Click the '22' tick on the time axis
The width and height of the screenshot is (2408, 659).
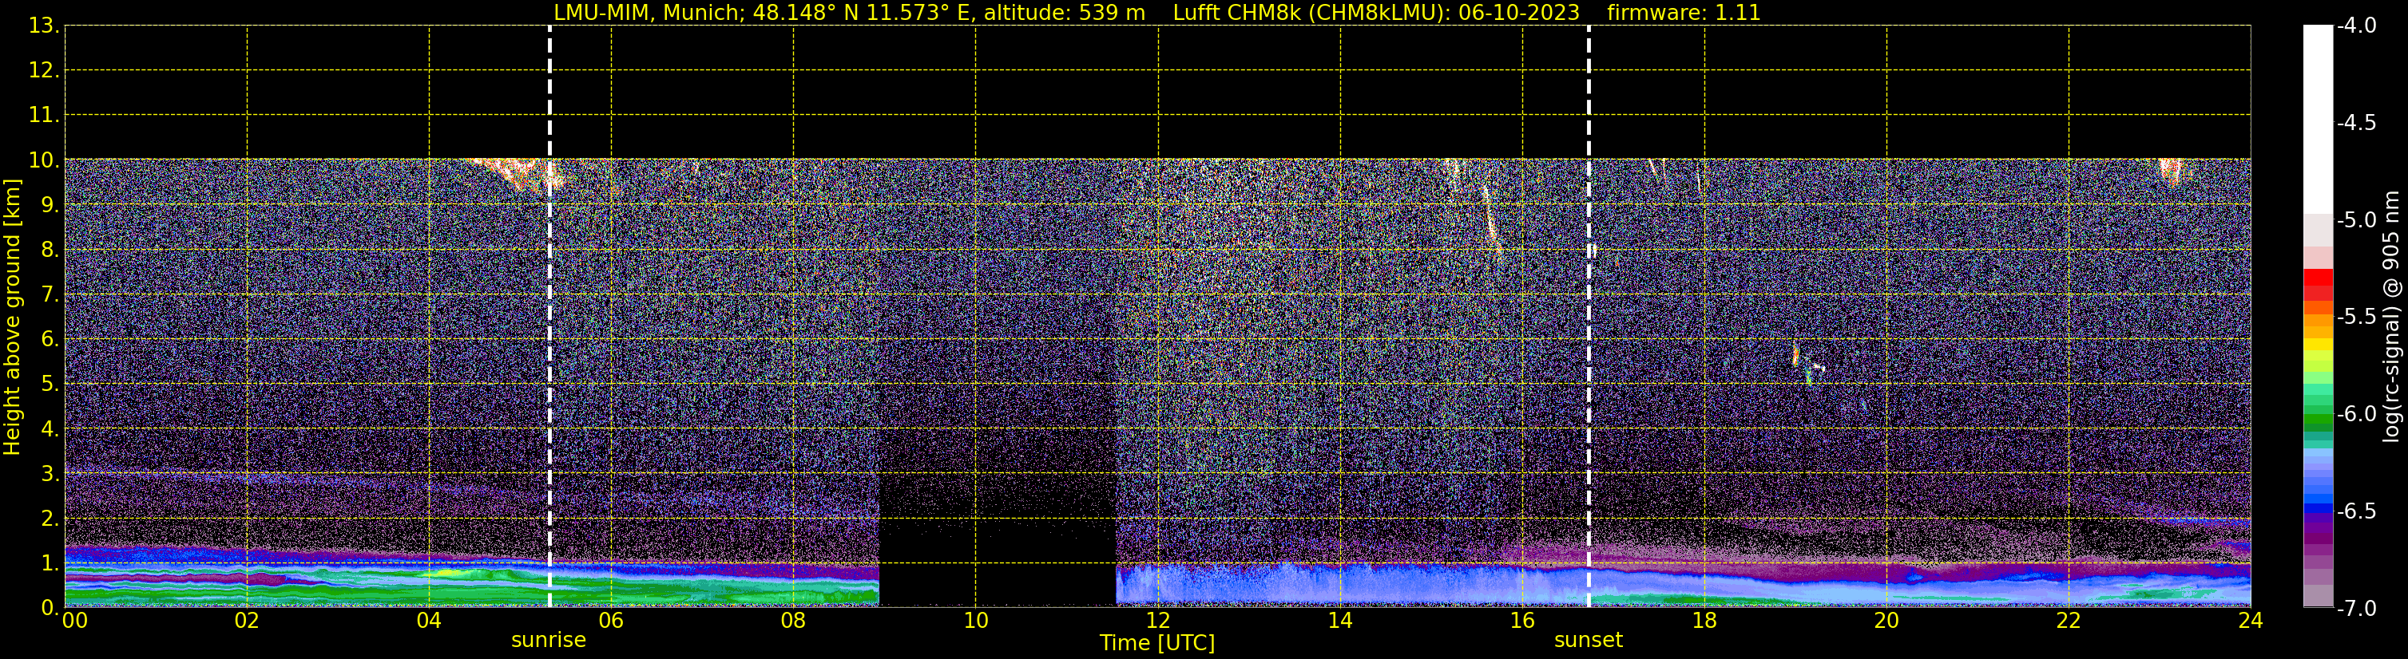pyautogui.click(x=2069, y=622)
